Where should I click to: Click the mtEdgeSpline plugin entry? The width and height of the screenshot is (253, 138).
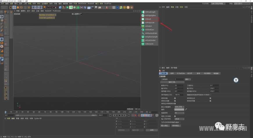[x=149, y=15]
